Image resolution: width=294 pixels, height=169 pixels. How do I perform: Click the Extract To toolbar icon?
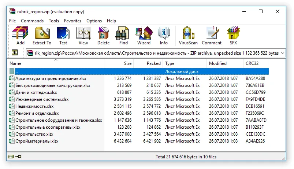(x=42, y=36)
